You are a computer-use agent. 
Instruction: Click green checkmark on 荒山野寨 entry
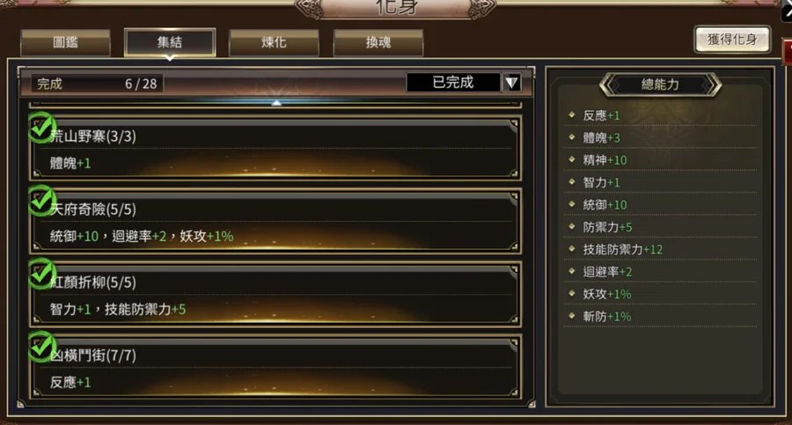pyautogui.click(x=41, y=128)
